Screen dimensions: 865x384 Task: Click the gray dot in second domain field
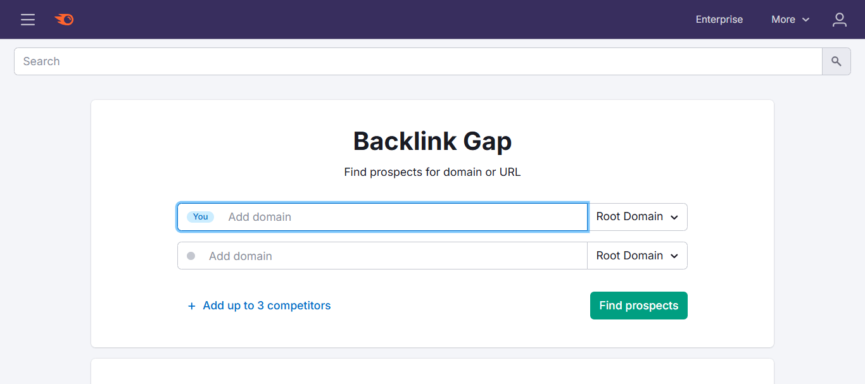point(191,256)
